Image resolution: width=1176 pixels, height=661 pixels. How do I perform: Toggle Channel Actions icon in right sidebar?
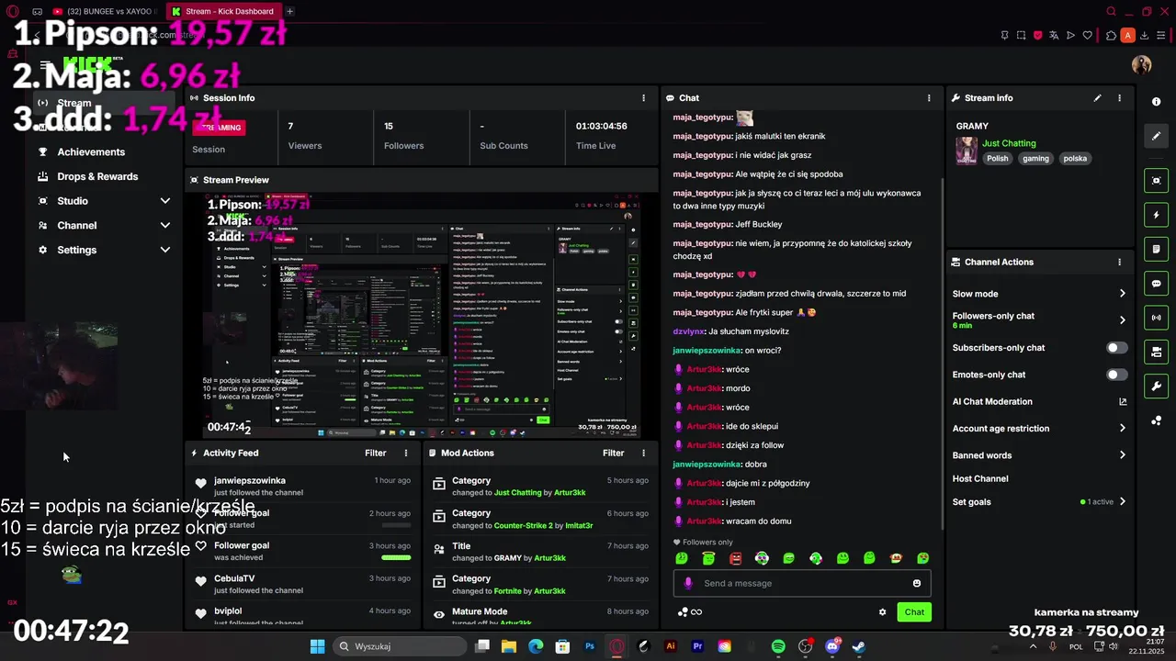tap(1157, 352)
